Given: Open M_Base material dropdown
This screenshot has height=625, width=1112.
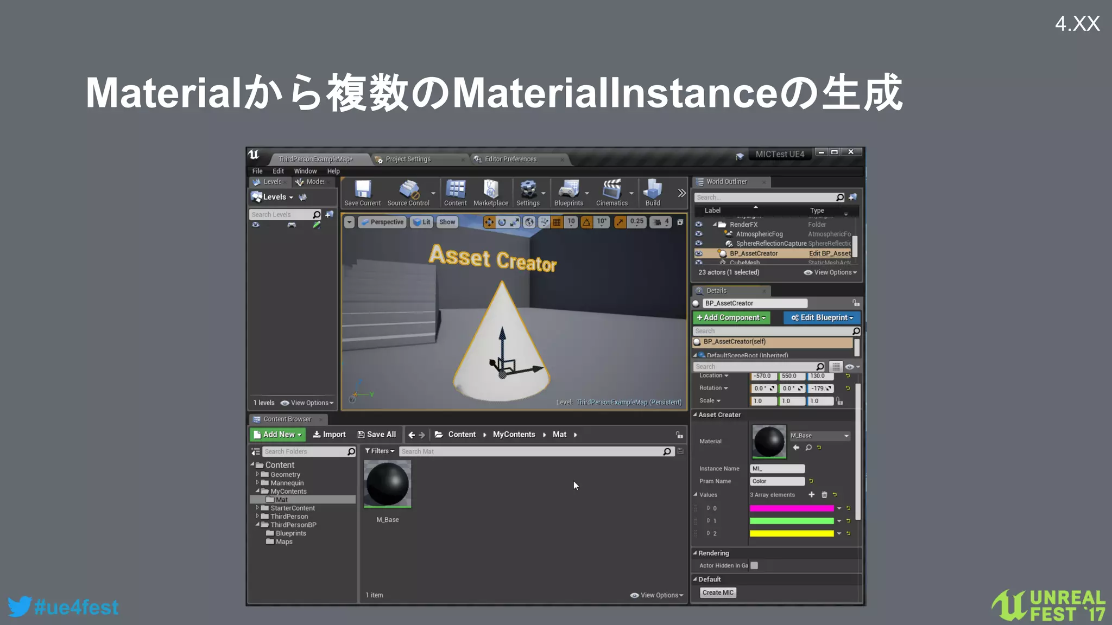Looking at the screenshot, I should 819,436.
